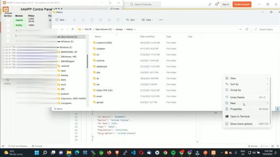The width and height of the screenshot is (280, 157).
Task: Open Visual Studio Code from taskbar
Action: [x=133, y=153]
